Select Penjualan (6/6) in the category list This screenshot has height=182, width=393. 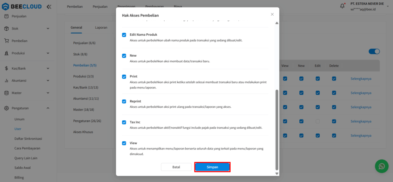[x=84, y=43]
